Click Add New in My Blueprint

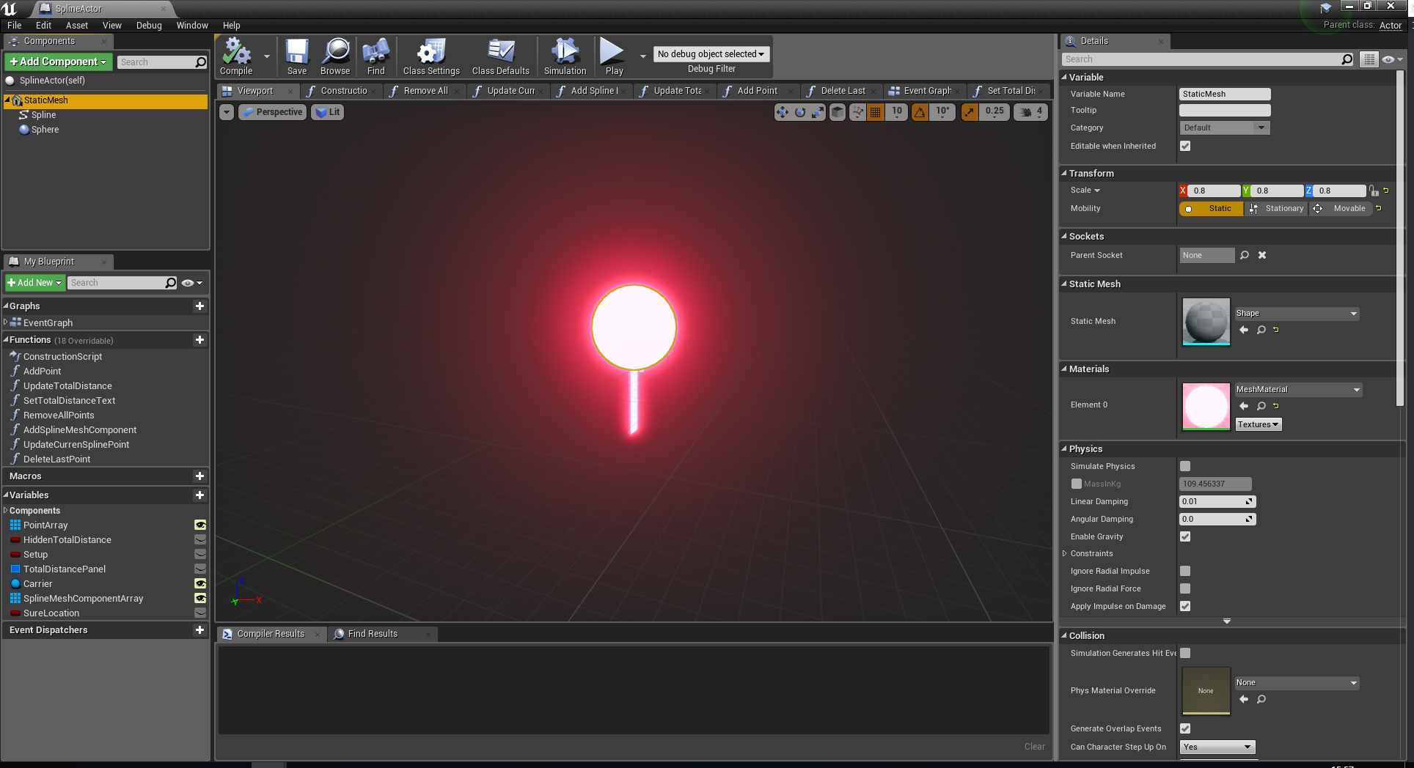(x=34, y=282)
